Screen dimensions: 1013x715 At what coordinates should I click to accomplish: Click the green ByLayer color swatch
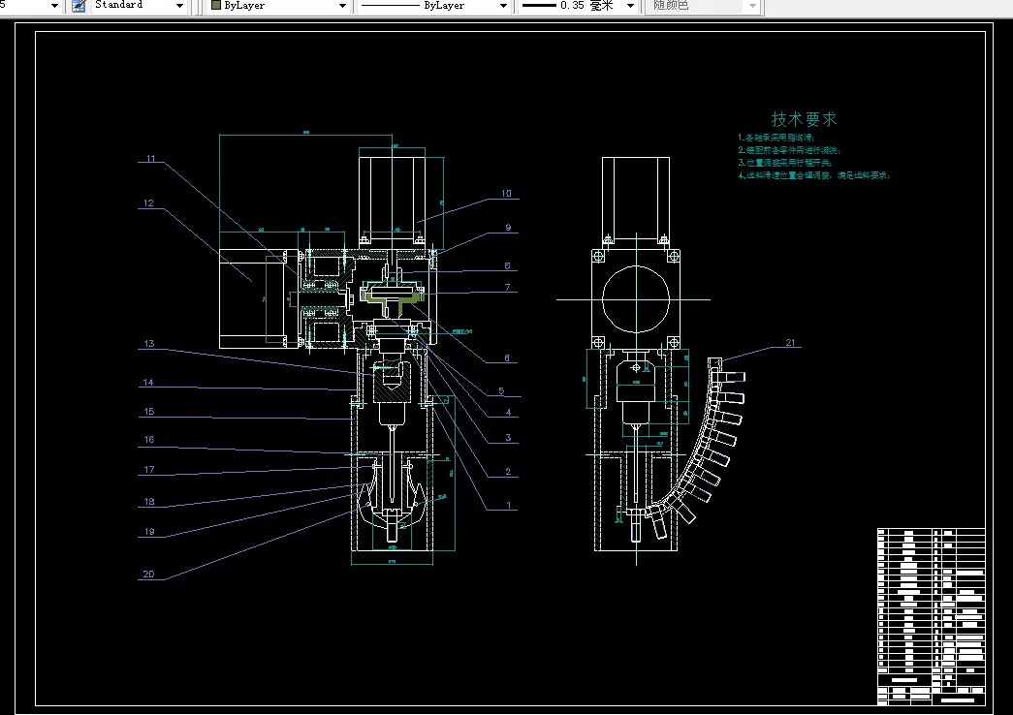coord(216,5)
